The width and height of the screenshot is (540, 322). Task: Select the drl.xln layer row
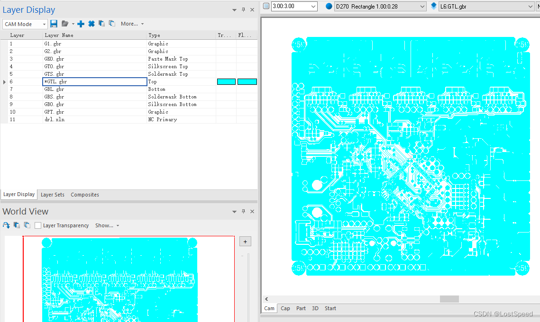click(129, 119)
